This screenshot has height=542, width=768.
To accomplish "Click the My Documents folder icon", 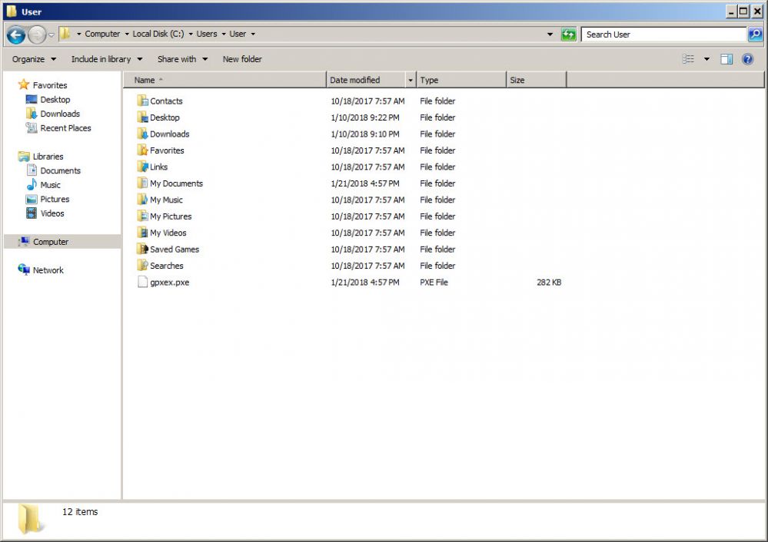I will click(142, 183).
